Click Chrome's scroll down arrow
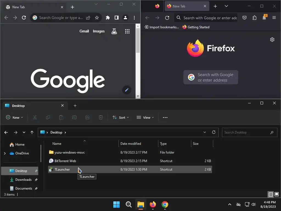This screenshot has height=211, width=281. tap(138, 96)
